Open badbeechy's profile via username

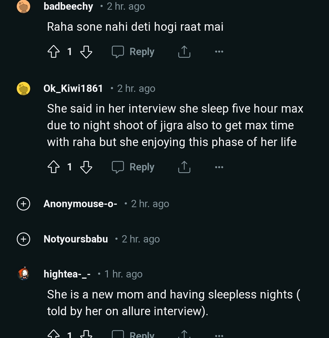[x=68, y=6]
